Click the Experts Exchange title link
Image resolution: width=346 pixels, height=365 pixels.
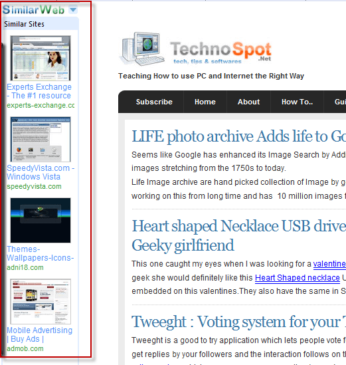tap(39, 91)
